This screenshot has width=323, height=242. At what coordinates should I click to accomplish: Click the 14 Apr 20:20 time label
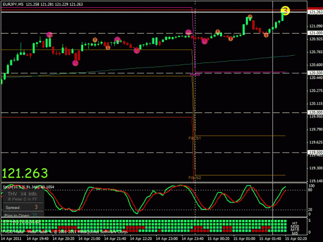pyautogui.click(x=64, y=239)
